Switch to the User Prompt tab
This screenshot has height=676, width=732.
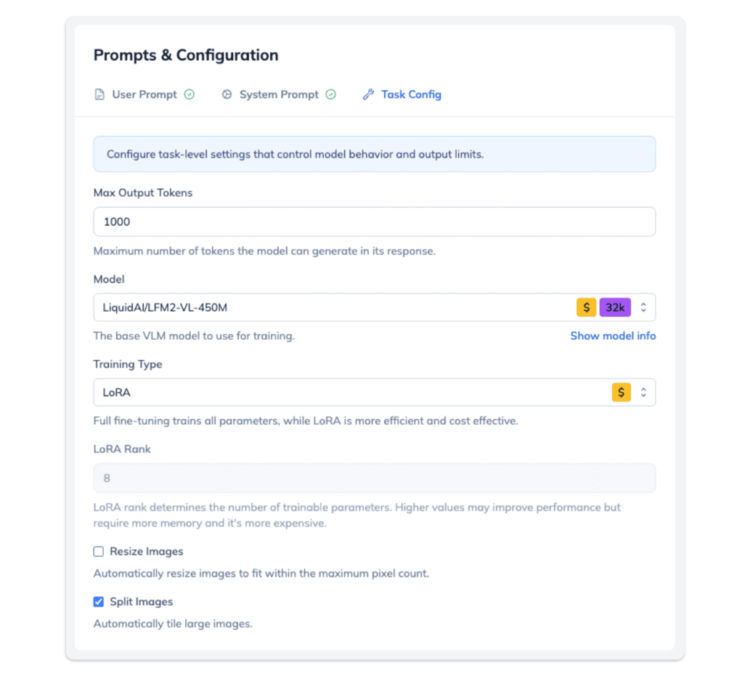tap(144, 94)
